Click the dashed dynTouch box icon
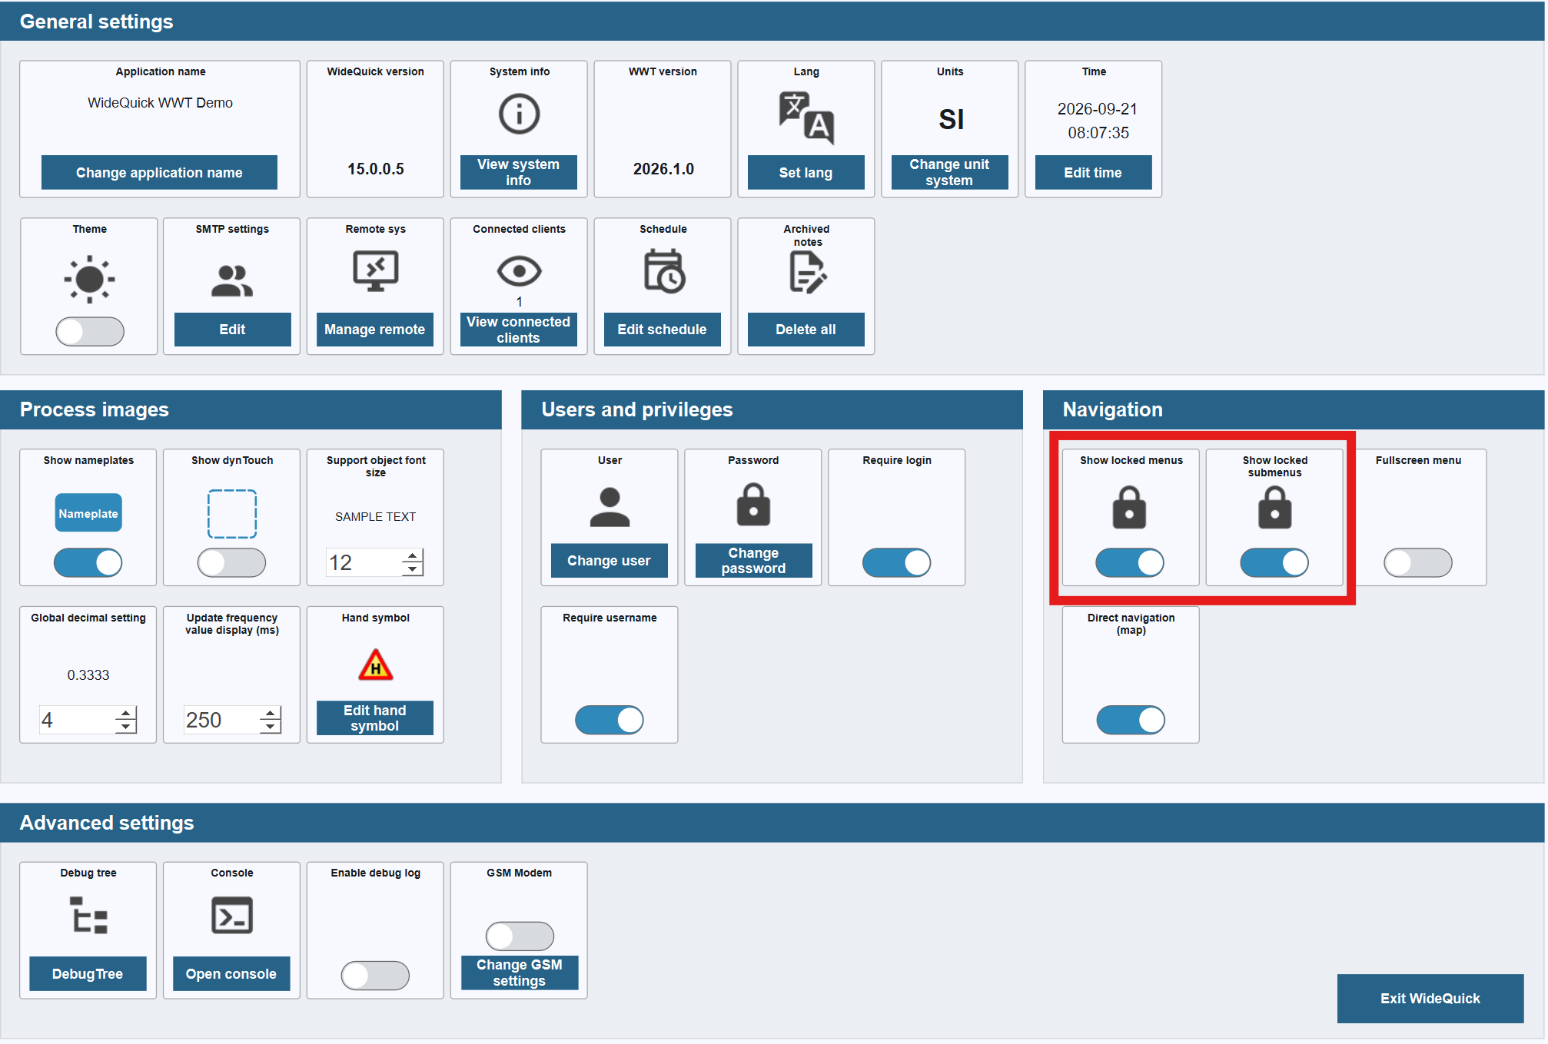 (x=232, y=514)
